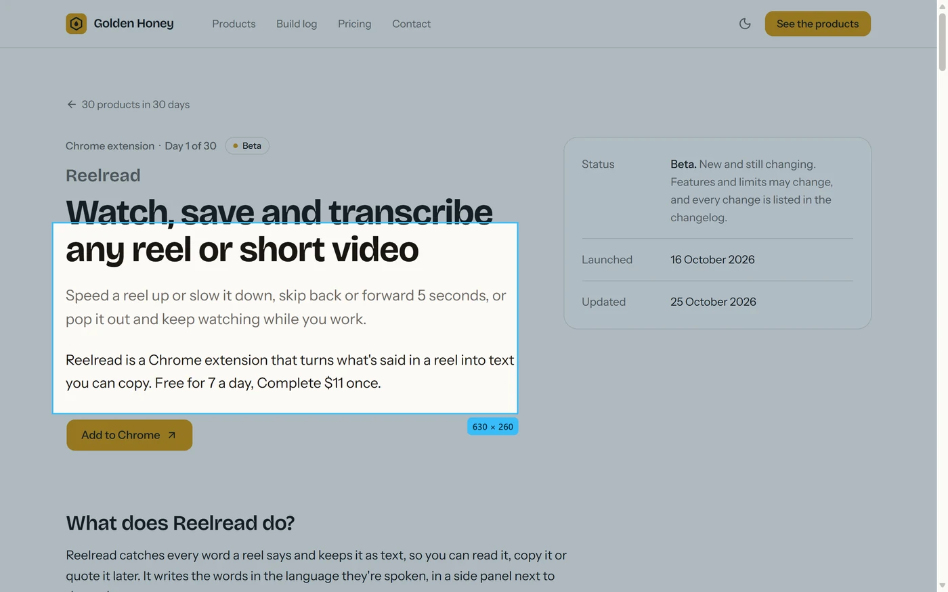Image resolution: width=948 pixels, height=592 pixels.
Task: Click the scrollbar up arrow
Action: tap(942, 5)
